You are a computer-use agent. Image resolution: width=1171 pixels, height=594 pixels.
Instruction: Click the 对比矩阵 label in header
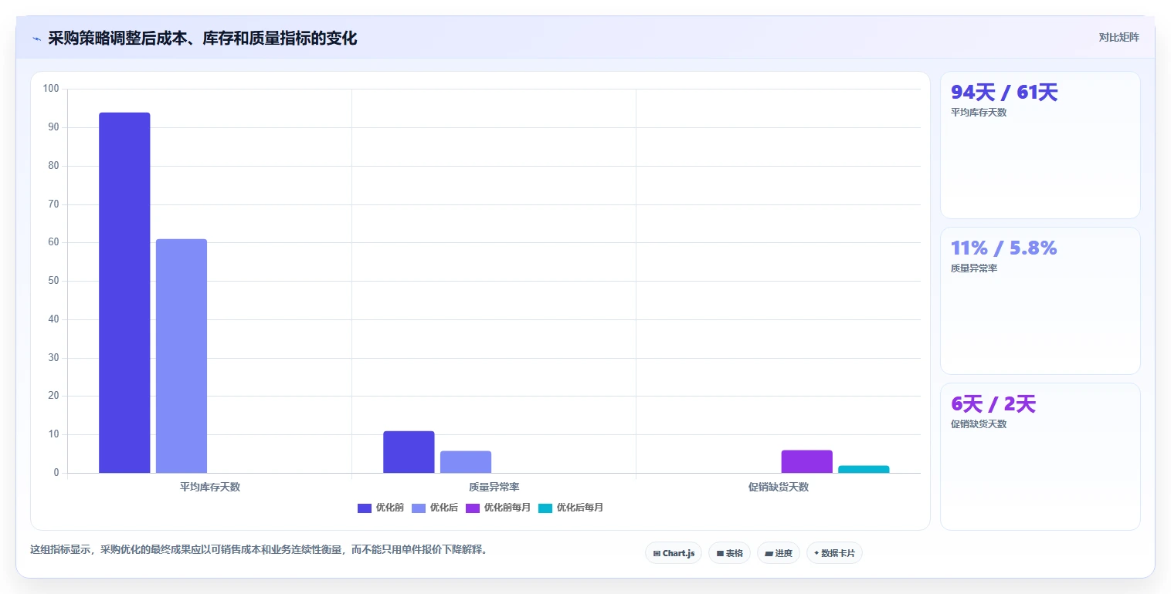point(1118,37)
